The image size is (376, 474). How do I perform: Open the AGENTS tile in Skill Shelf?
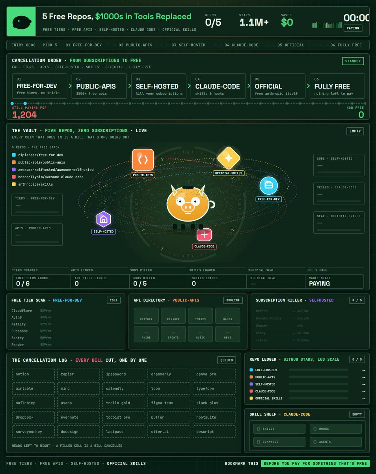(x=336, y=442)
